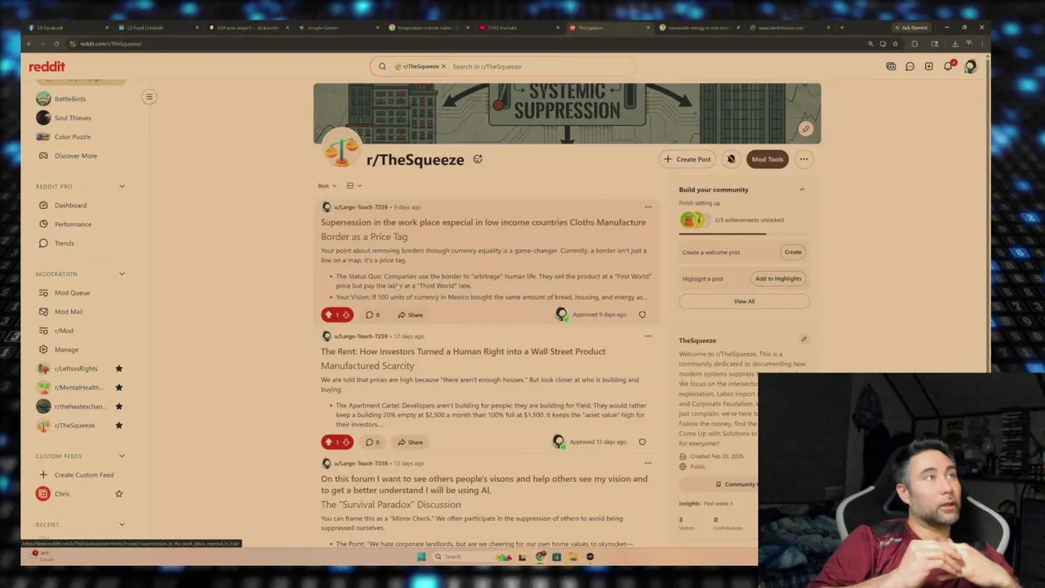The height and width of the screenshot is (588, 1045).
Task: Create Custom Feed plus entry
Action: (x=76, y=474)
